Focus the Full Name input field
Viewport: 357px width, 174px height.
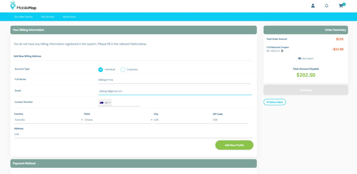(174, 80)
